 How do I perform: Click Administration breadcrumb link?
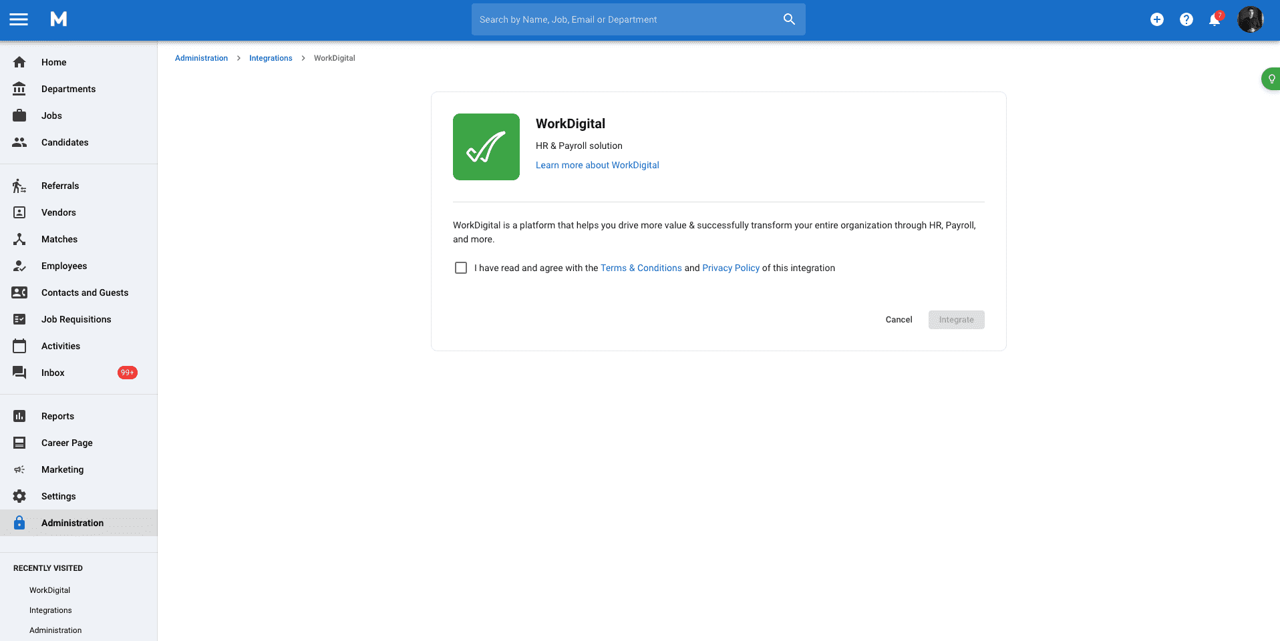[x=201, y=58]
